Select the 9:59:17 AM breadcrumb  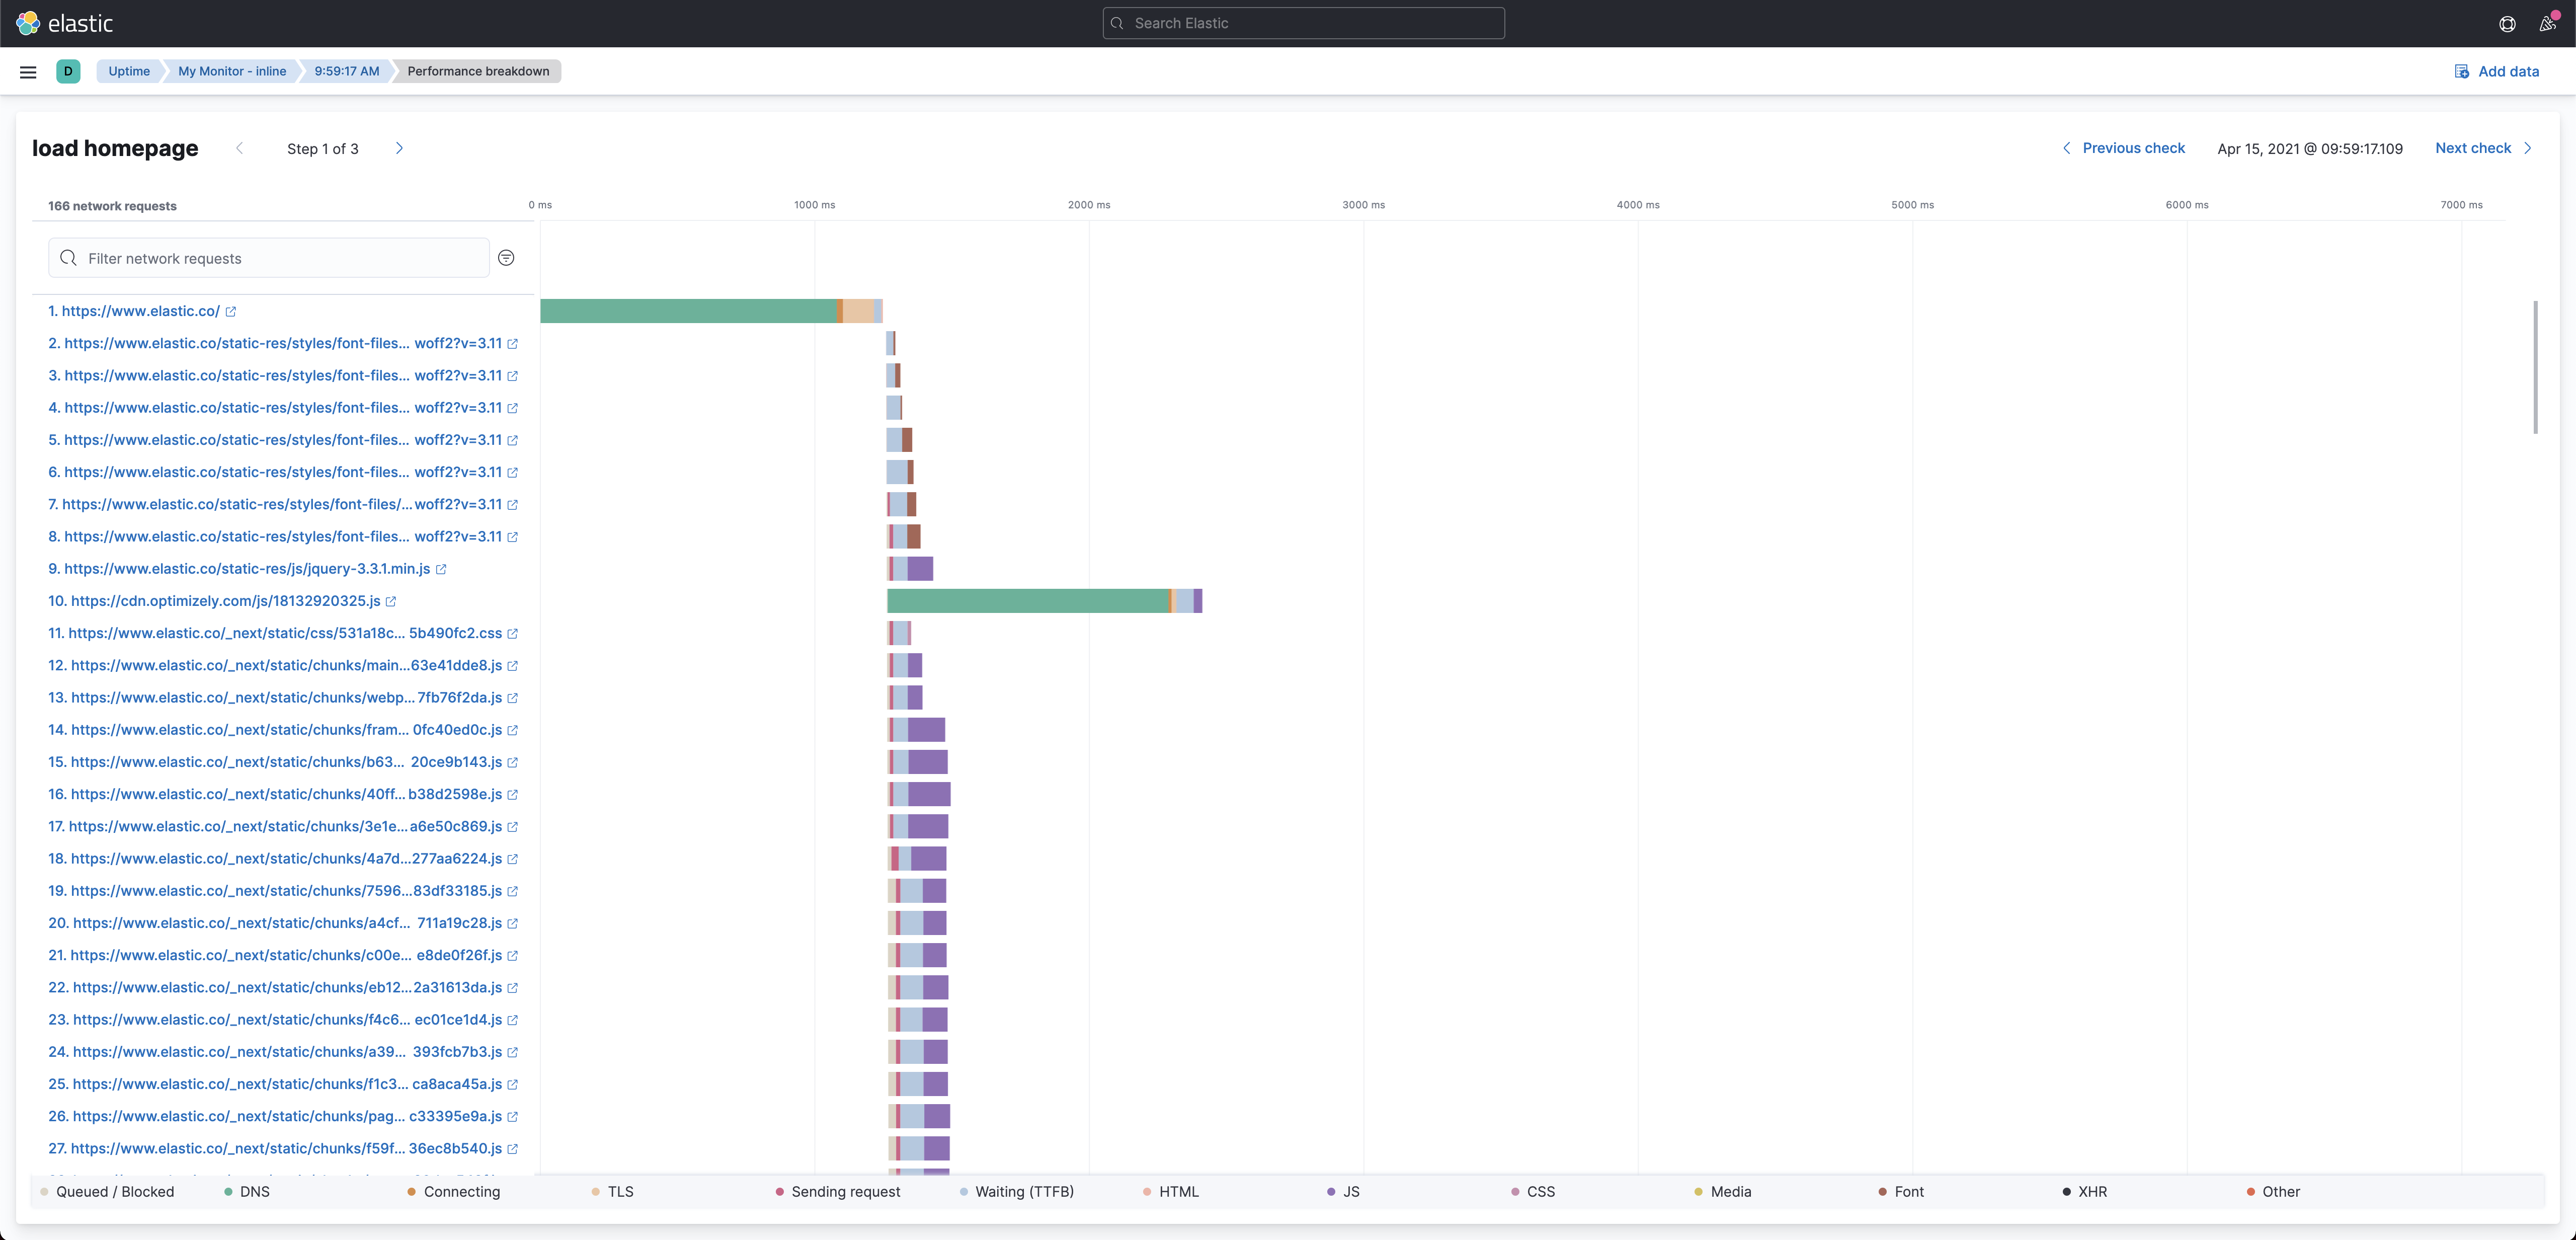coord(346,72)
